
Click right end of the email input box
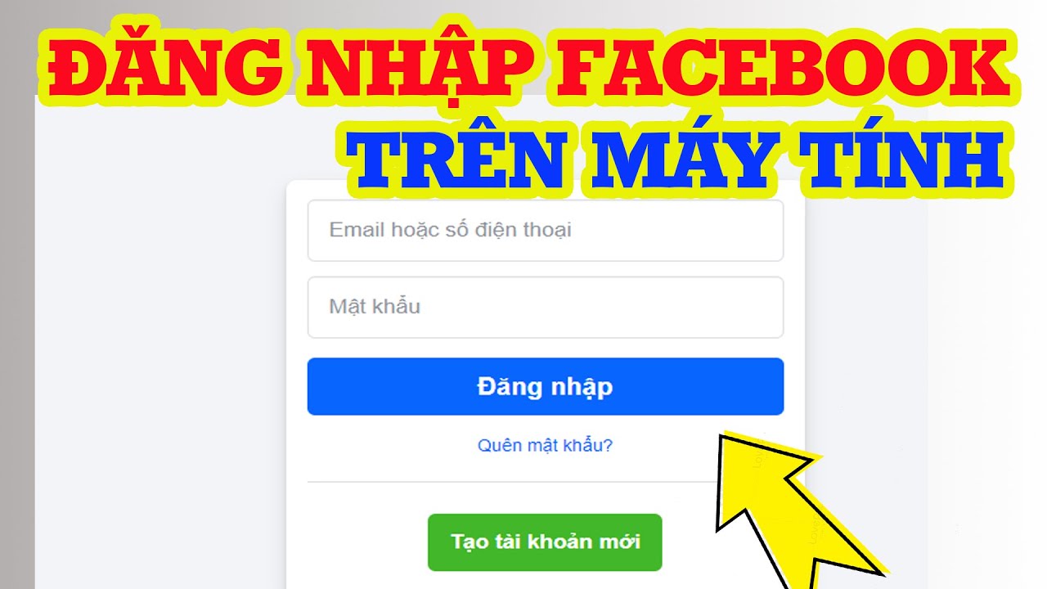[769, 231]
